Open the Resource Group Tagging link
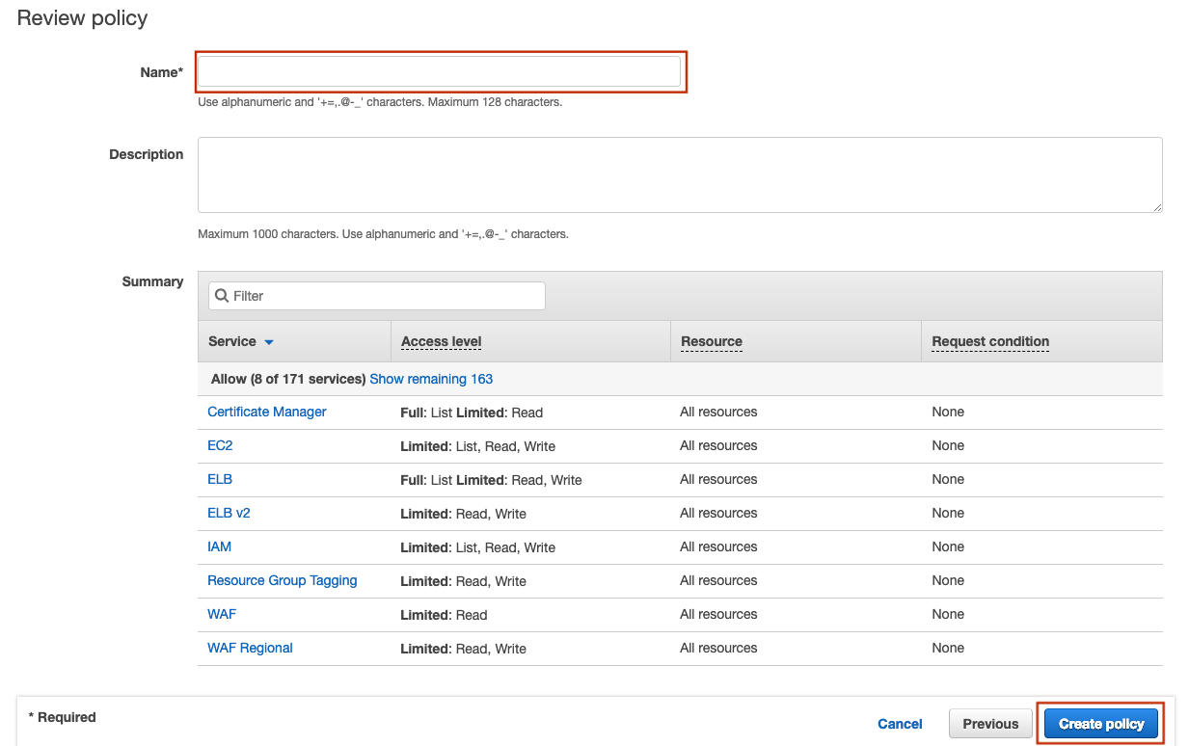The image size is (1189, 746). tap(282, 580)
